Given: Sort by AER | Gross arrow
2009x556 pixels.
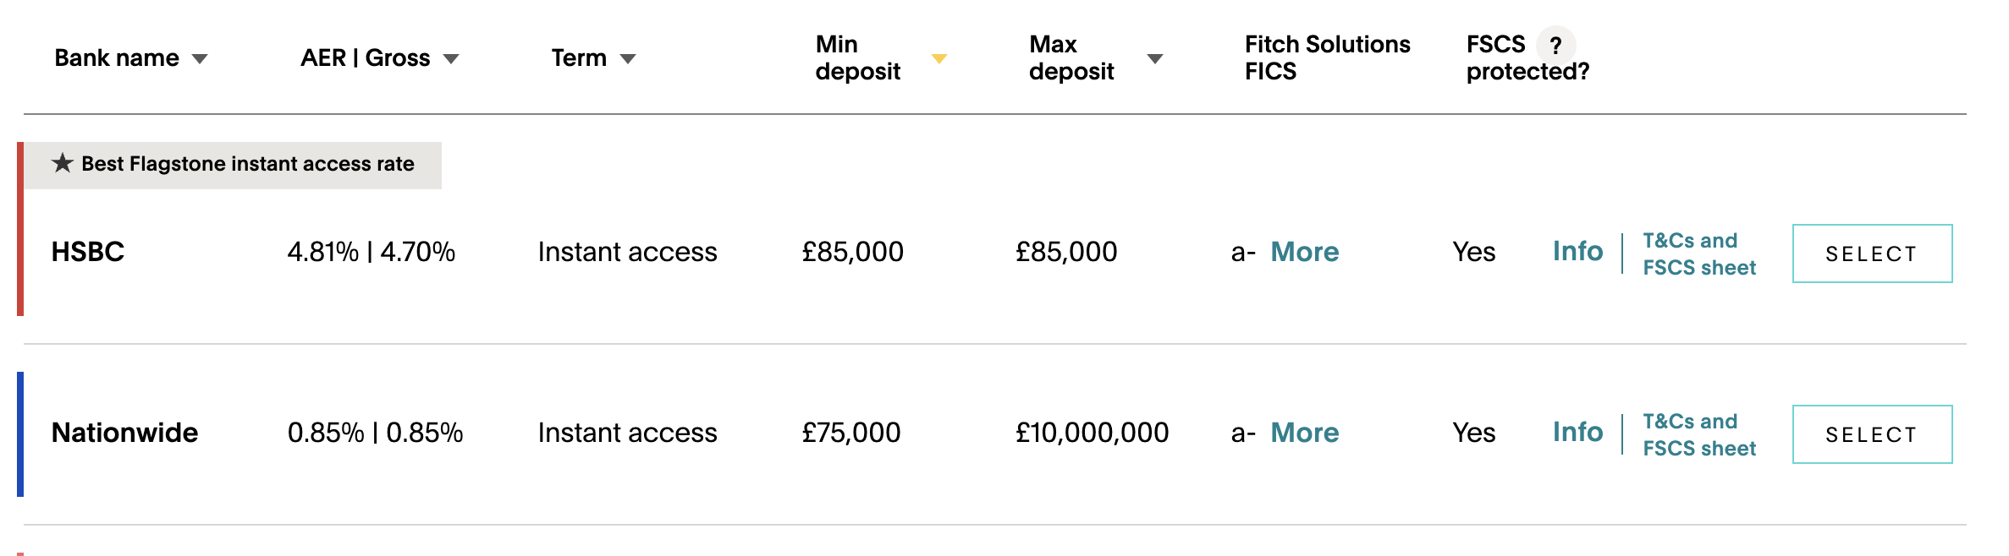Looking at the screenshot, I should (x=451, y=59).
